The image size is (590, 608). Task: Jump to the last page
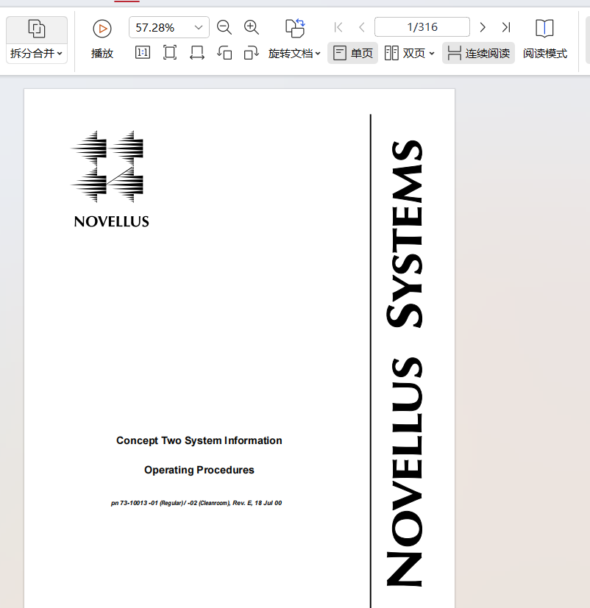(x=506, y=27)
